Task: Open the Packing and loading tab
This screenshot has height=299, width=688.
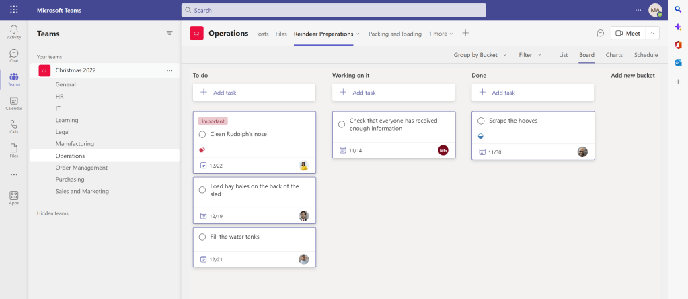Action: click(x=395, y=34)
